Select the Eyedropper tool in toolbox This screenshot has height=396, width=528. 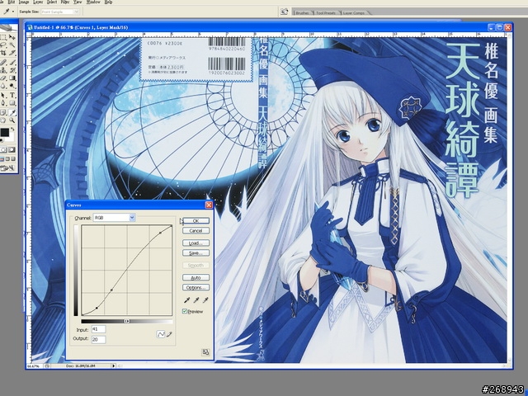click(12, 112)
